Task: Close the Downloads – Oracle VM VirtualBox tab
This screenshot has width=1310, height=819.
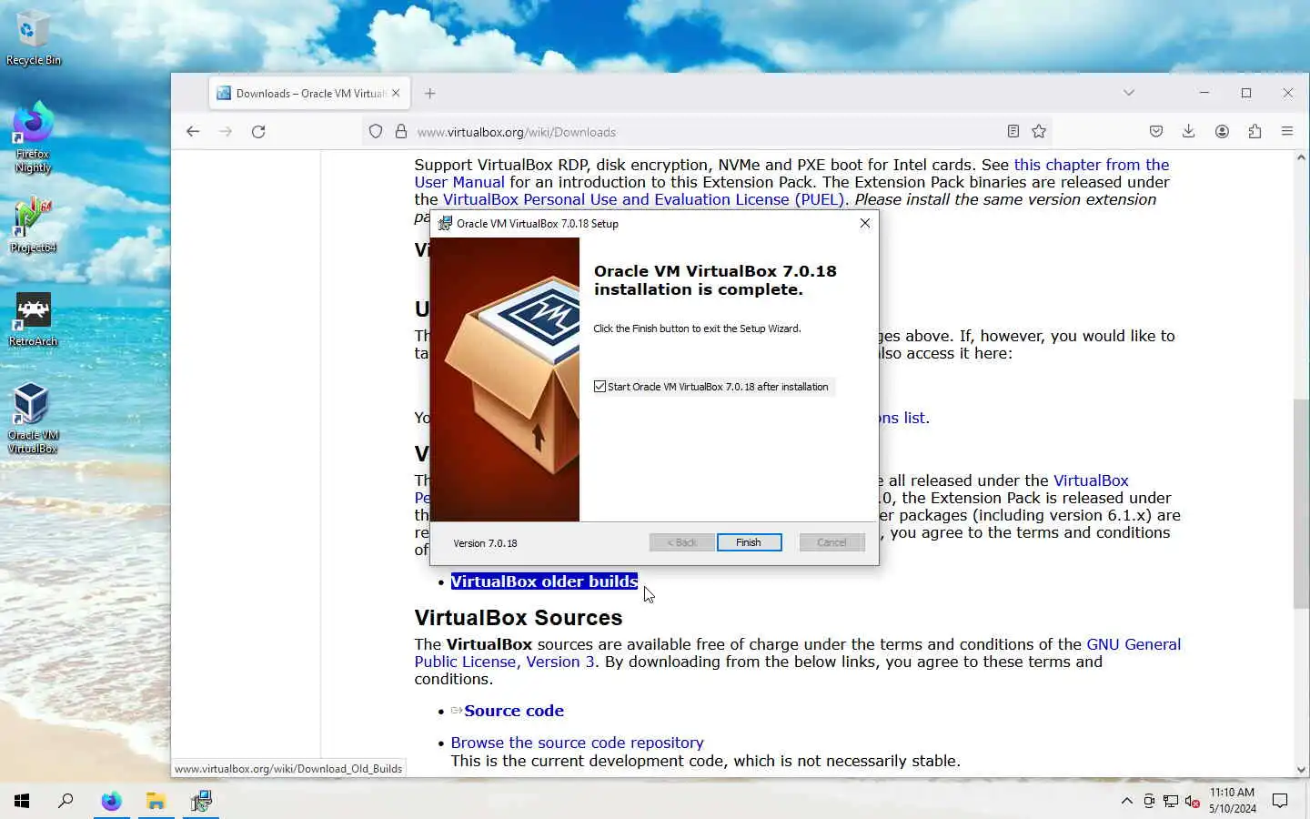Action: (396, 93)
